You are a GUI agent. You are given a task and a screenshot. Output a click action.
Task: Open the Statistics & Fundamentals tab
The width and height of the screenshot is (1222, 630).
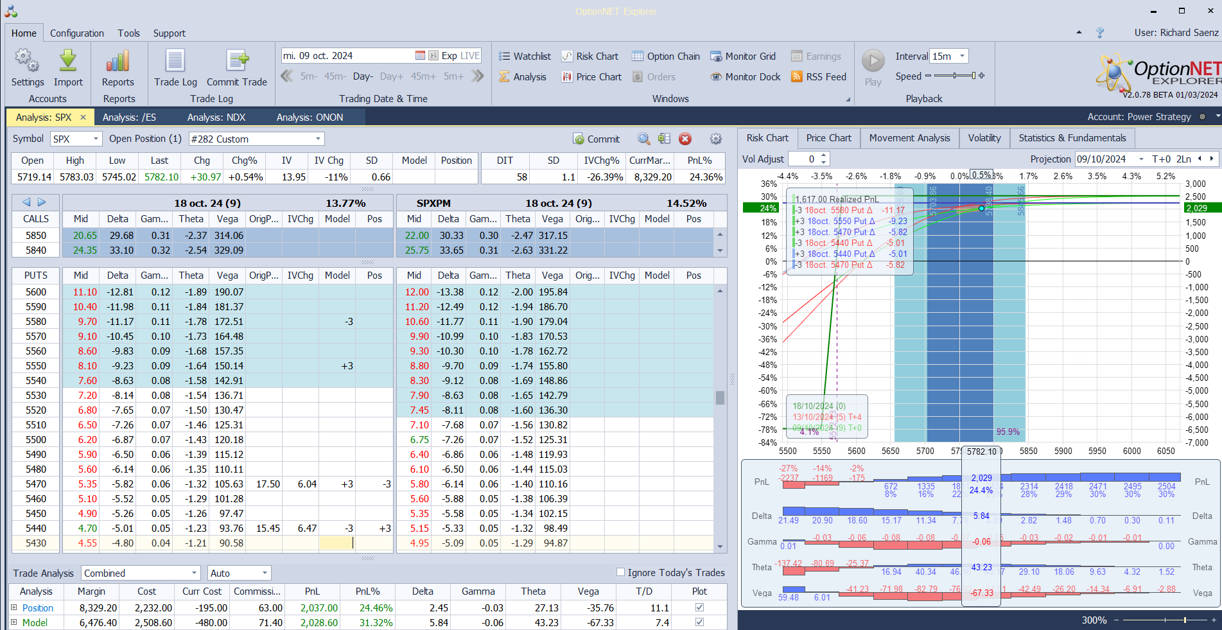[1072, 138]
